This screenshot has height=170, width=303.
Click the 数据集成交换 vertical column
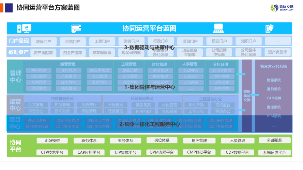pyautogui.click(x=247, y=96)
